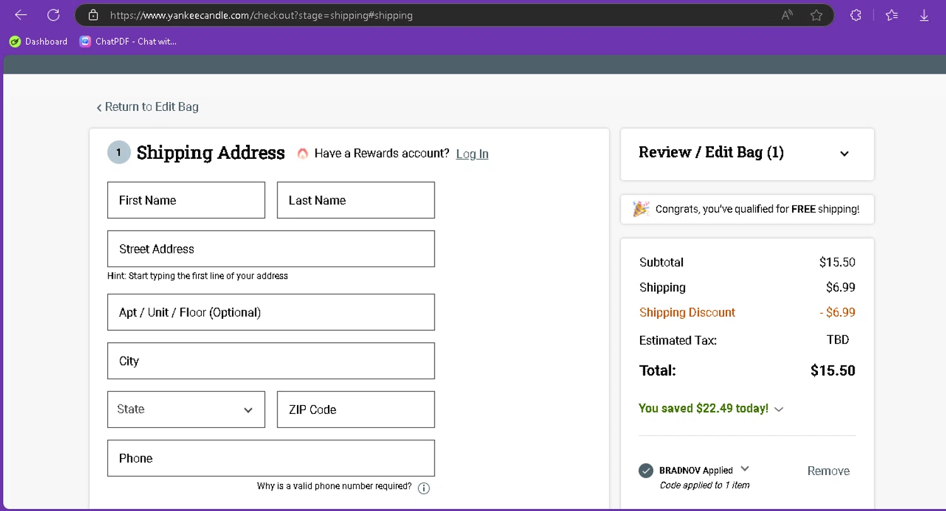
Task: Click the City input field
Action: pyautogui.click(x=271, y=361)
